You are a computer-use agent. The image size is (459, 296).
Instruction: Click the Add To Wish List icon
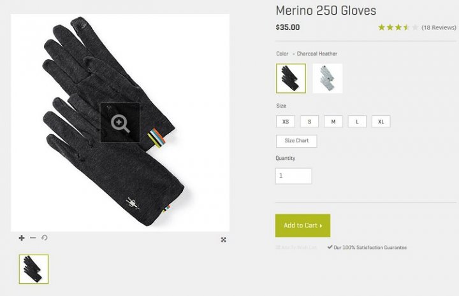point(278,248)
